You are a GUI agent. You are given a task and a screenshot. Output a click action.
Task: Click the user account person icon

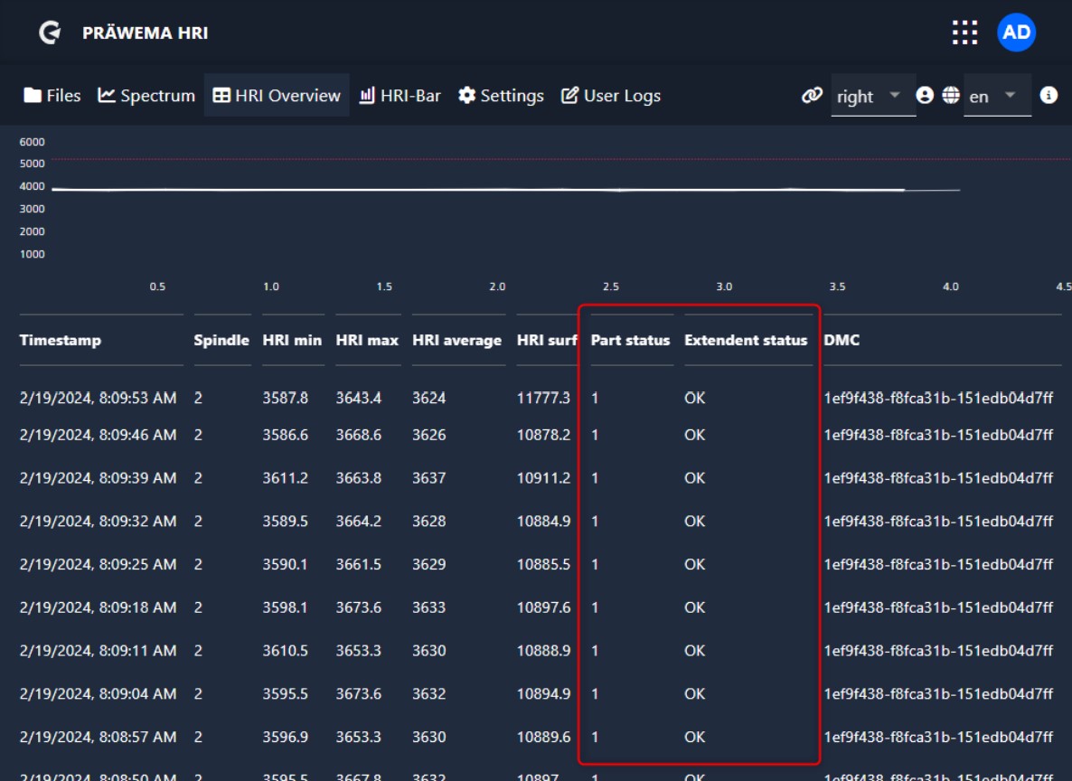point(924,95)
